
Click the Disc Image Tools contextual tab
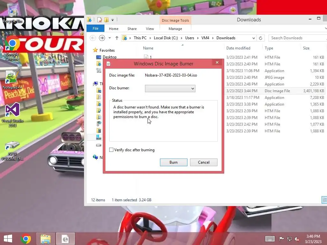175,20
